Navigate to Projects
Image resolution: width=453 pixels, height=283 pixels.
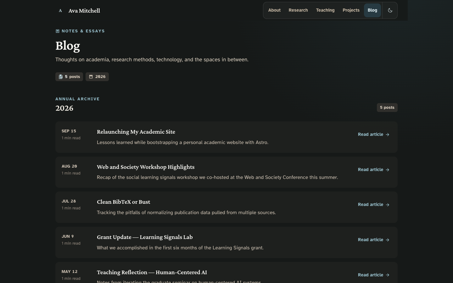[x=351, y=10]
